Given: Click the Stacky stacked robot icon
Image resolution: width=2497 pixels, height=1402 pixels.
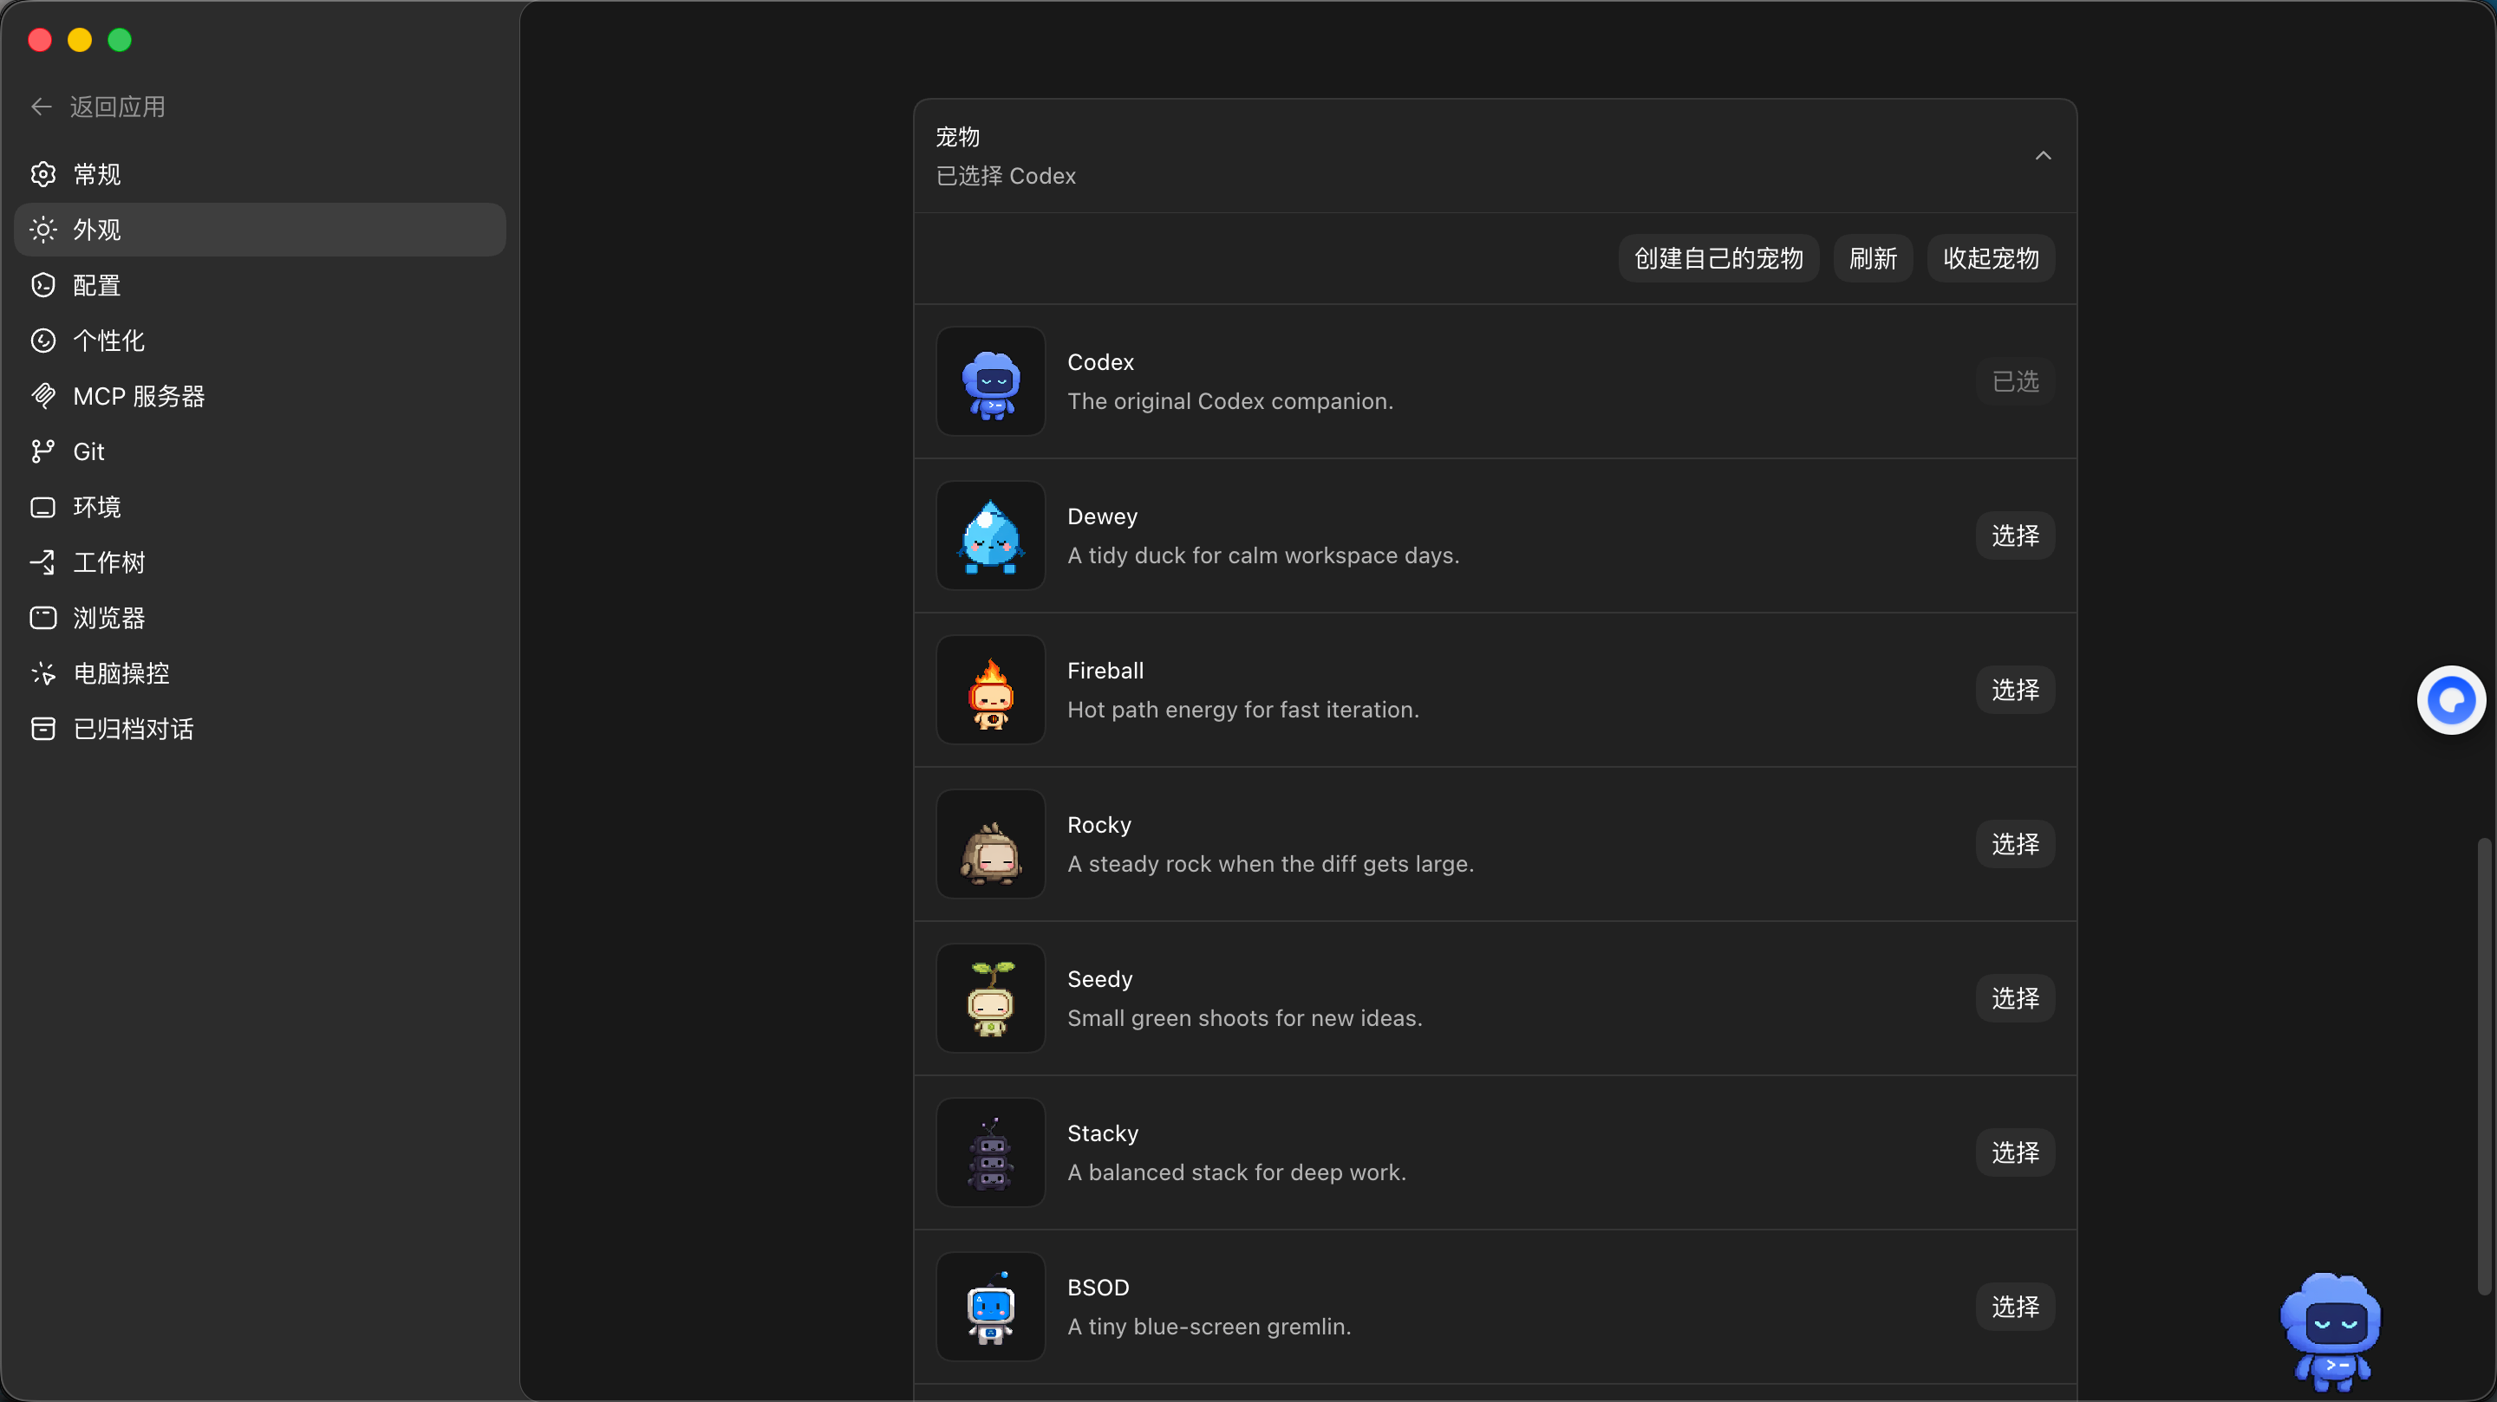Looking at the screenshot, I should (991, 1152).
